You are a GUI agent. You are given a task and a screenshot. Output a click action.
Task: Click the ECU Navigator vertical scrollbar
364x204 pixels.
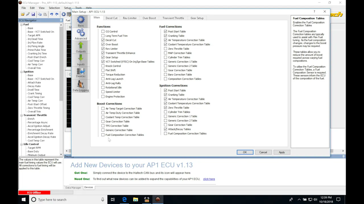point(61,85)
